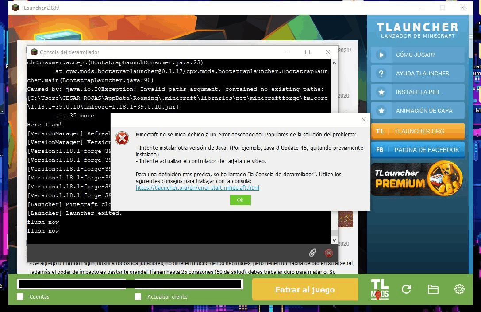Click star icon beside INSTALE LA PIEL
The width and height of the screenshot is (481, 312).
381,92
